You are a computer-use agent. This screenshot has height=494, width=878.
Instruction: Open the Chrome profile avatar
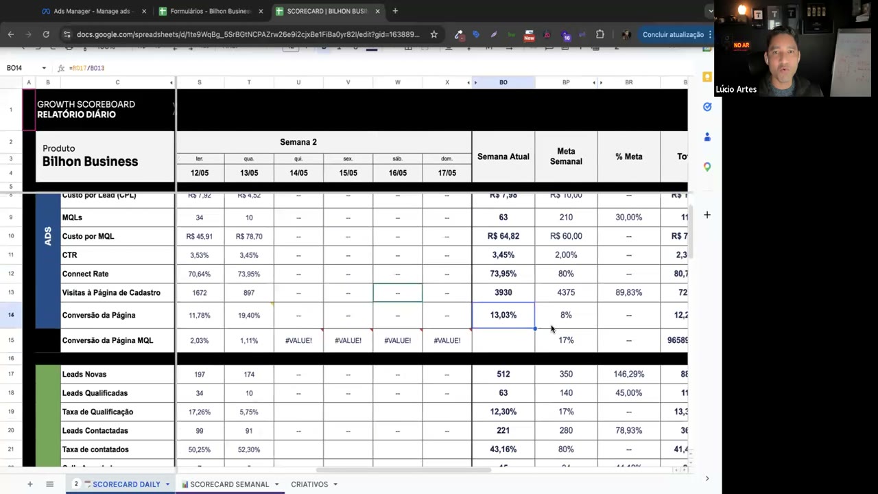coord(626,34)
